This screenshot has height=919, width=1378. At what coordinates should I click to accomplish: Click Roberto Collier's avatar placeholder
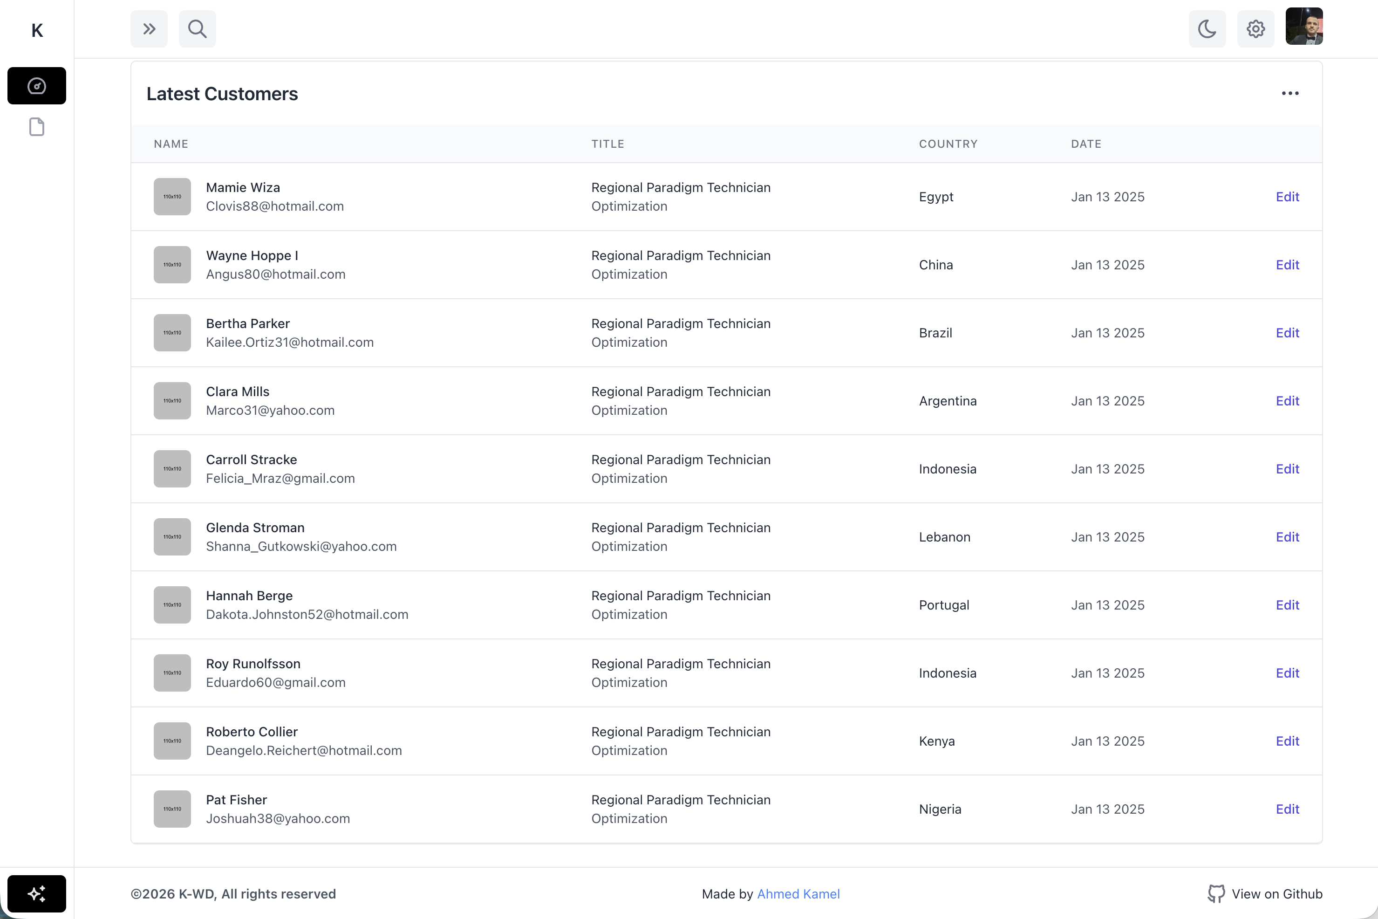(x=172, y=741)
